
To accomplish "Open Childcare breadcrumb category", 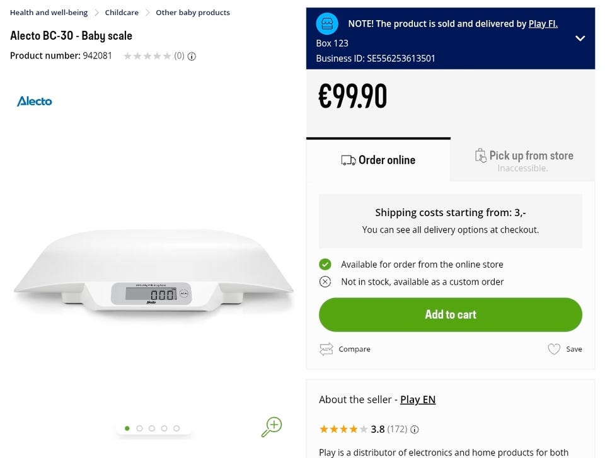I will click(123, 13).
